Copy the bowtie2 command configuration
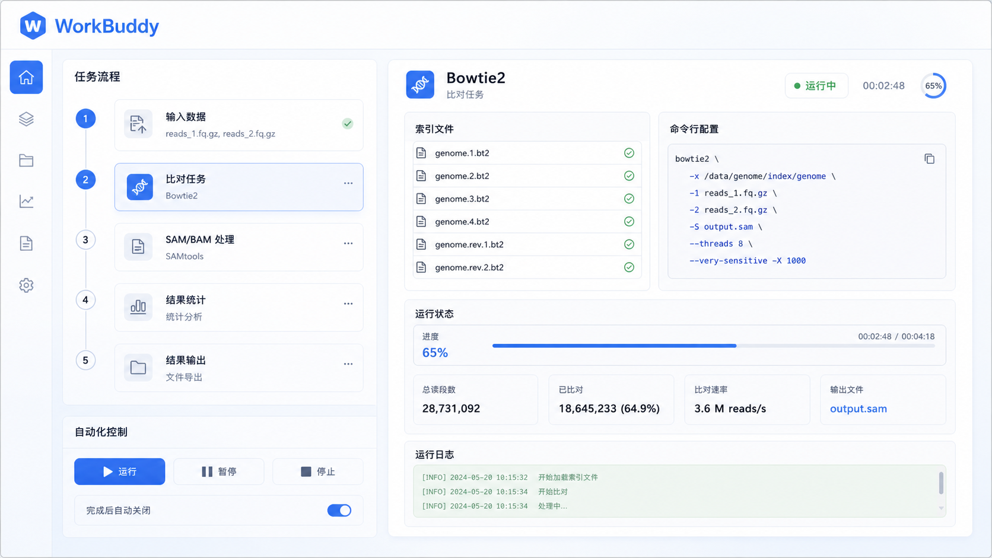The height and width of the screenshot is (558, 992). click(x=929, y=159)
